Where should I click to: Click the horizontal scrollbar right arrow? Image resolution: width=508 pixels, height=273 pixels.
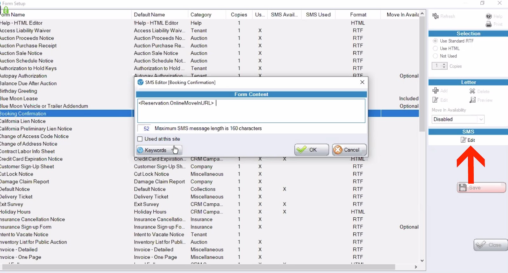click(416, 267)
